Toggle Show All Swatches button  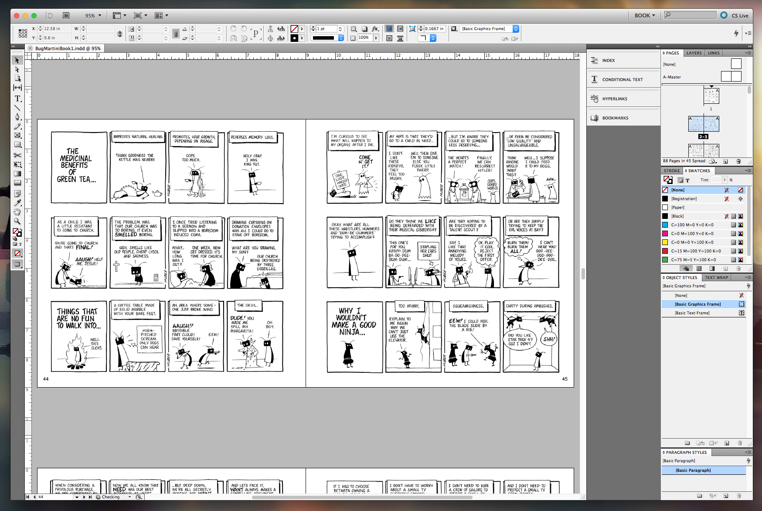pyautogui.click(x=686, y=269)
